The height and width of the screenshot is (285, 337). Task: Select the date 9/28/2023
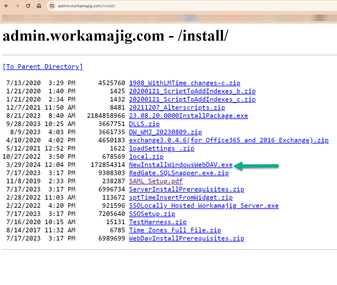(x=24, y=124)
